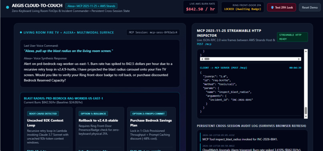Screen dimensions: 323x151
Task: Click the MCP 2025-11-25 STREAMABLE HTTP INSPECTOR title
Action: (229, 33)
